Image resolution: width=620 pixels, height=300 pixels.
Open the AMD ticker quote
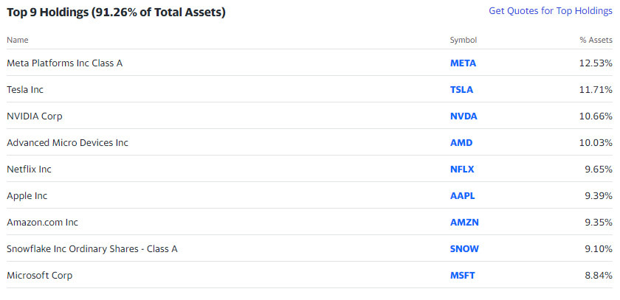tap(461, 143)
